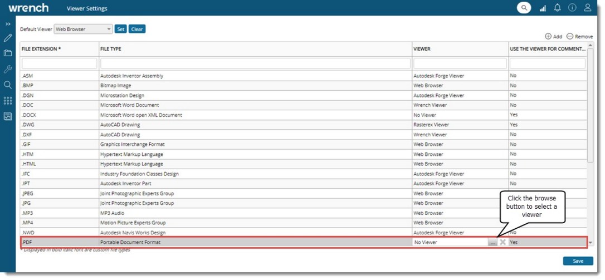
Task: Click the Set button
Action: click(x=120, y=29)
